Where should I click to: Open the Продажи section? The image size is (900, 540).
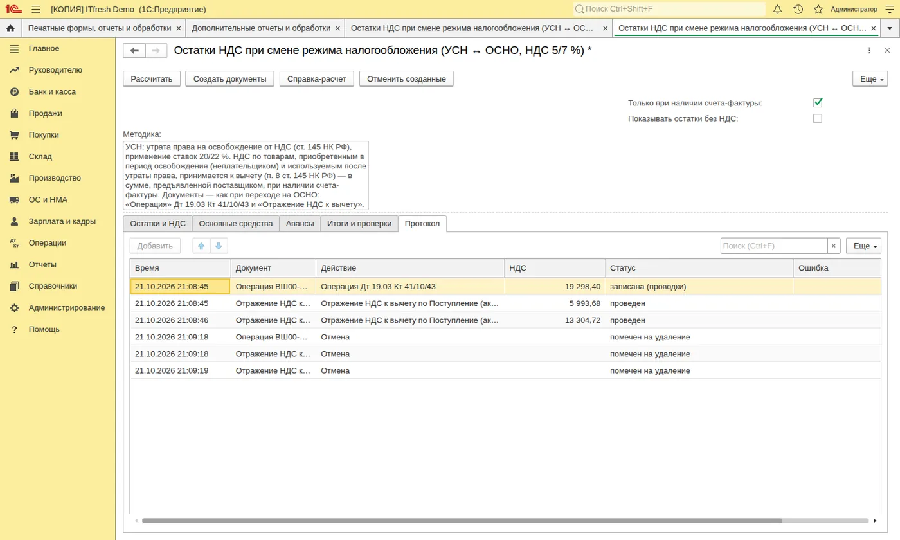(46, 113)
